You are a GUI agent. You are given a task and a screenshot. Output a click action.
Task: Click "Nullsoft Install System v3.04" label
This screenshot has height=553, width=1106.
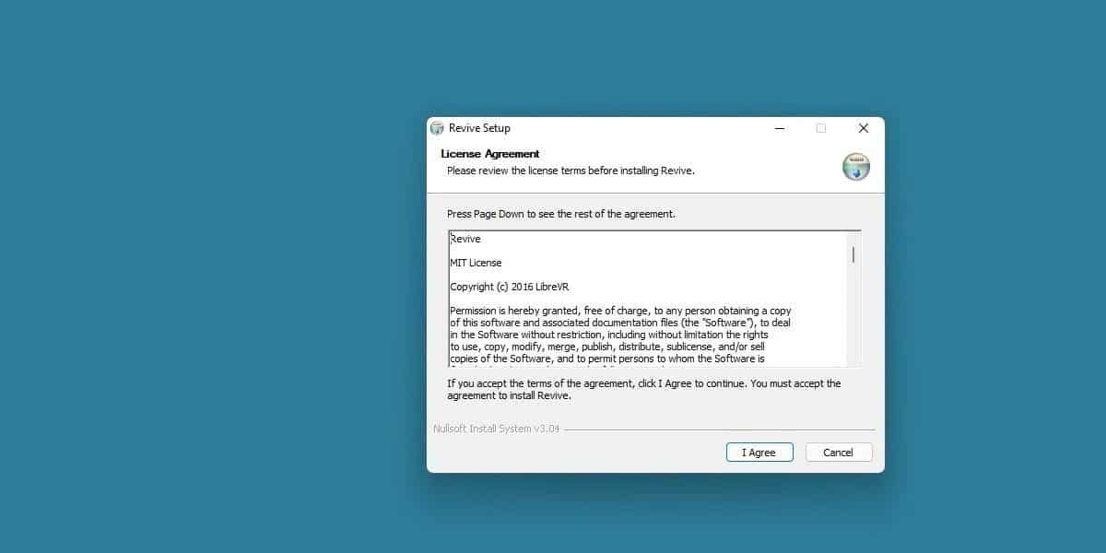496,429
